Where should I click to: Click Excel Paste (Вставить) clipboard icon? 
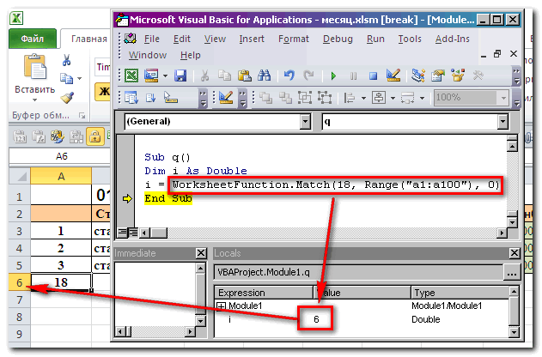35,66
